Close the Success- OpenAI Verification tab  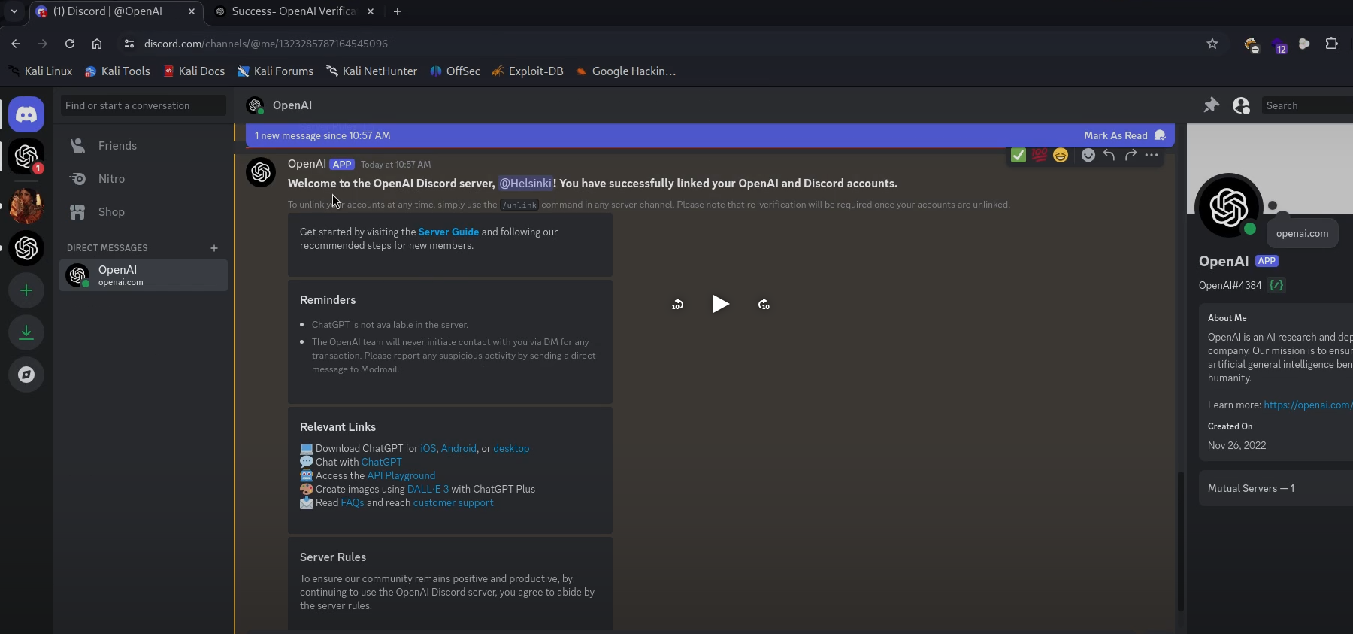[x=371, y=11]
